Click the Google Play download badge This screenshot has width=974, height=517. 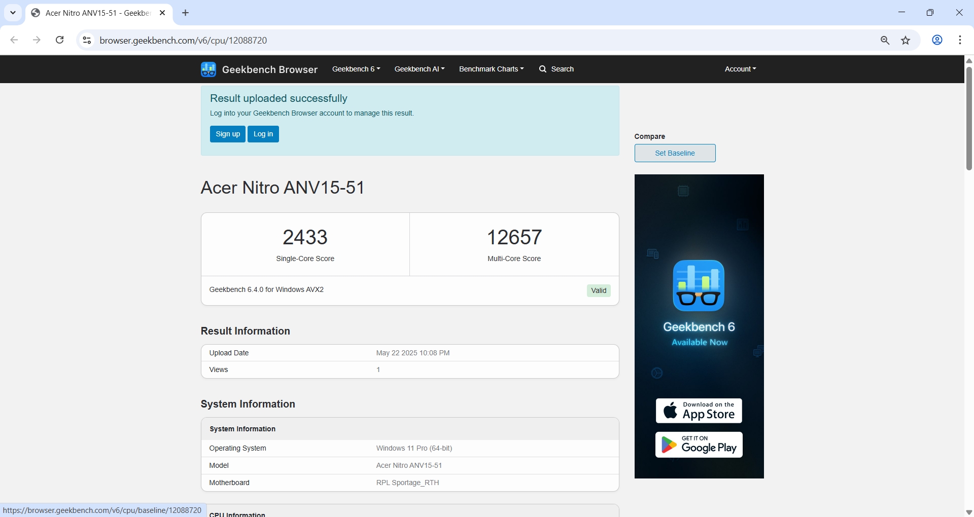pyautogui.click(x=699, y=445)
